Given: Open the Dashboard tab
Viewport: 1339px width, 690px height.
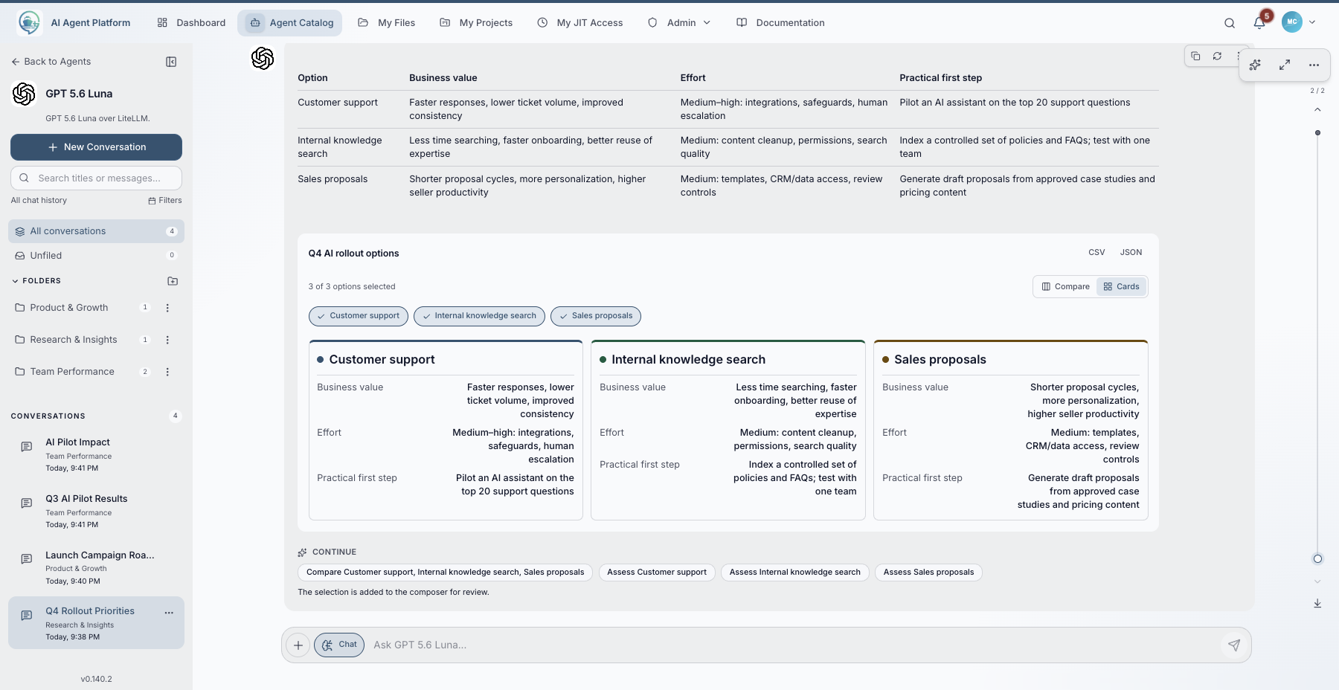Looking at the screenshot, I should [x=191, y=23].
